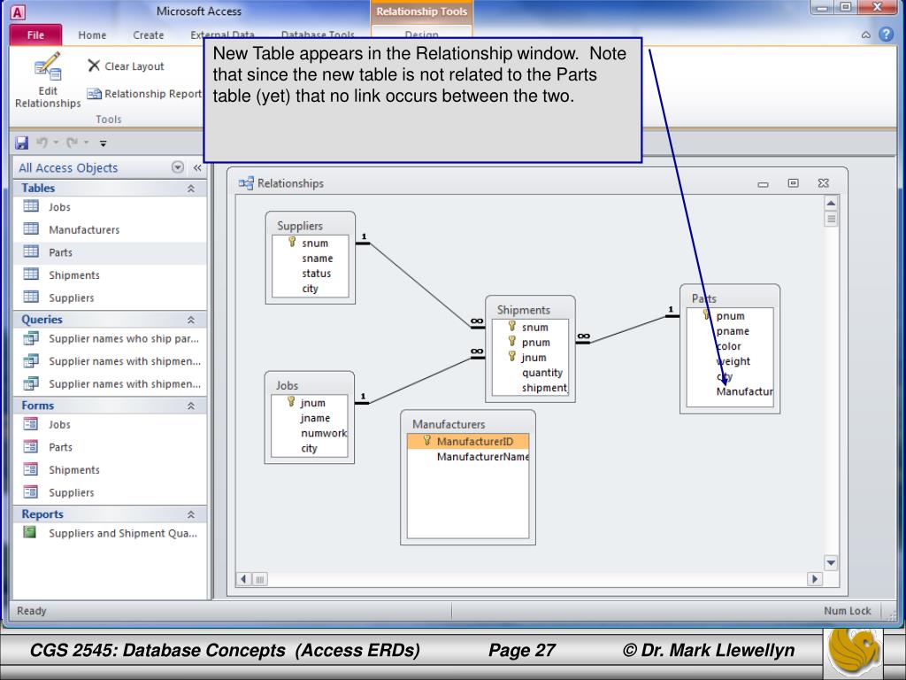Minimize the Relationships window
906x680 pixels.
pyautogui.click(x=763, y=184)
